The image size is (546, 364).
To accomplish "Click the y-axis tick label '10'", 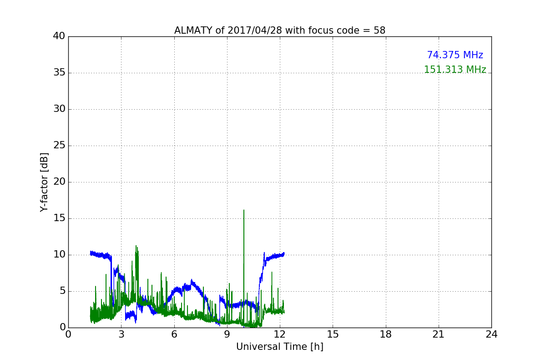I will [59, 255].
